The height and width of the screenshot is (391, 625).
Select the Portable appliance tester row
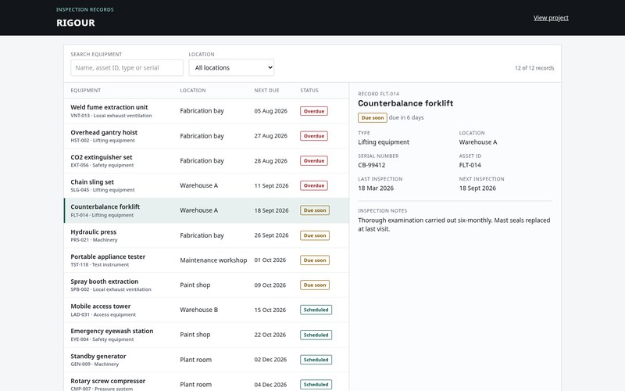(206, 260)
